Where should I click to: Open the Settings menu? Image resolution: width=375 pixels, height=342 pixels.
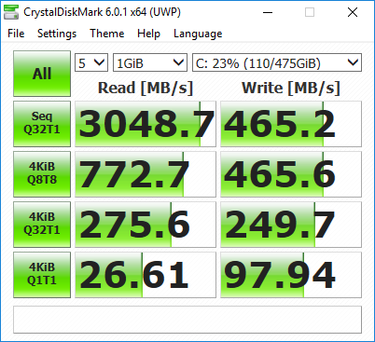57,34
